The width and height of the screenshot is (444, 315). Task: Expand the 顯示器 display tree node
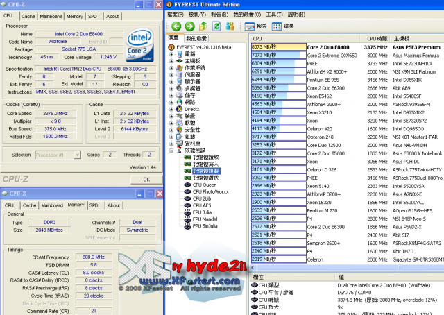click(x=171, y=82)
